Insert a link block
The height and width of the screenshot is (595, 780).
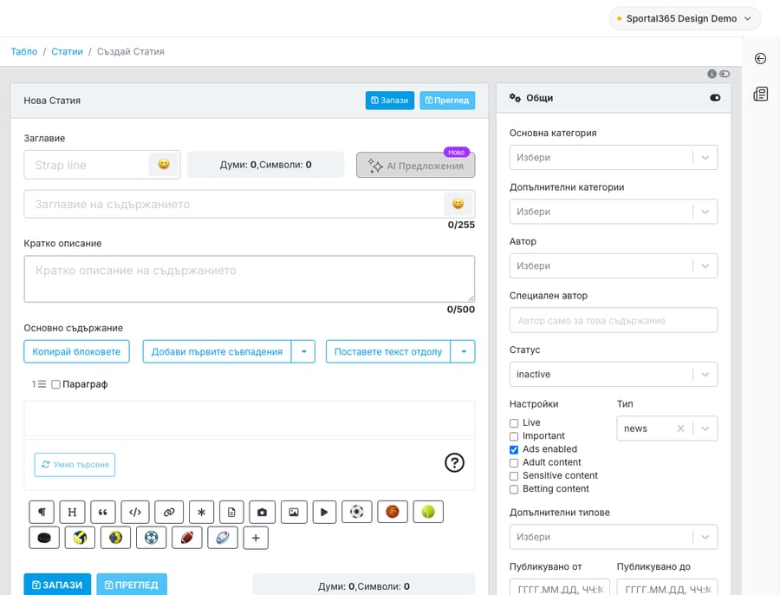(x=169, y=512)
